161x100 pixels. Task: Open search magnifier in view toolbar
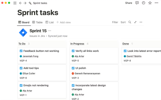tap(130, 22)
